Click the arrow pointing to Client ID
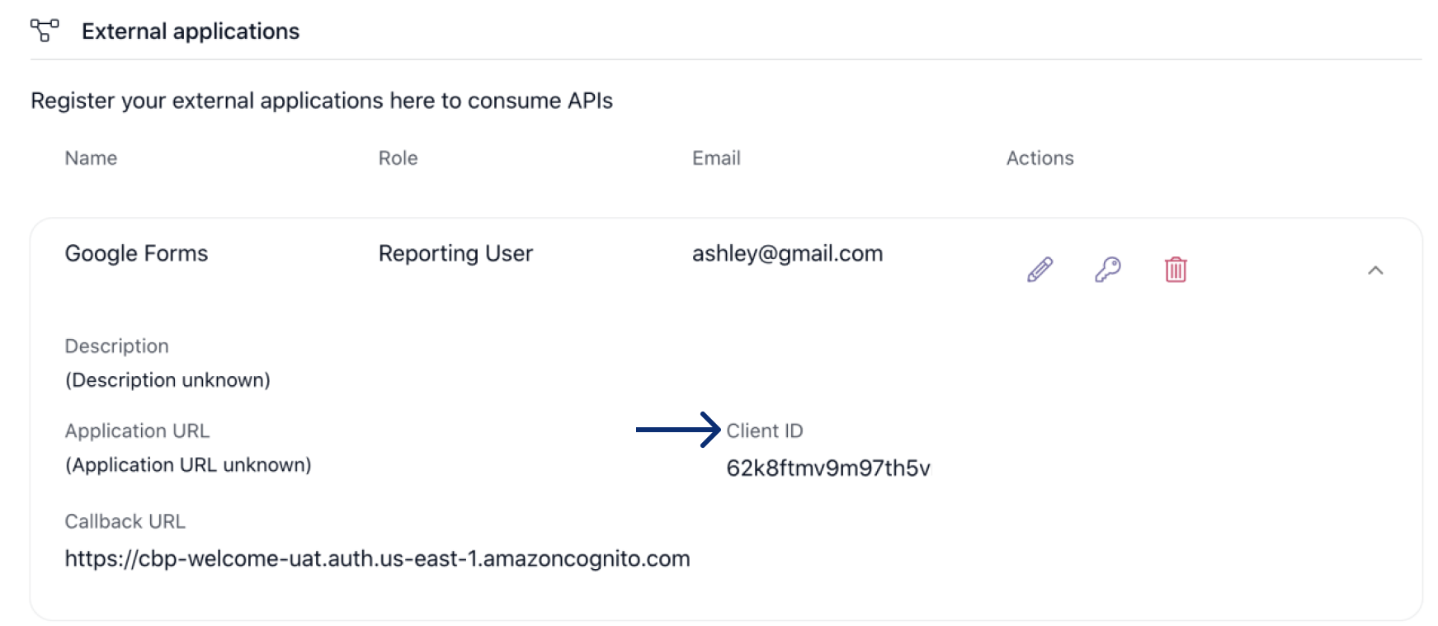 (677, 430)
